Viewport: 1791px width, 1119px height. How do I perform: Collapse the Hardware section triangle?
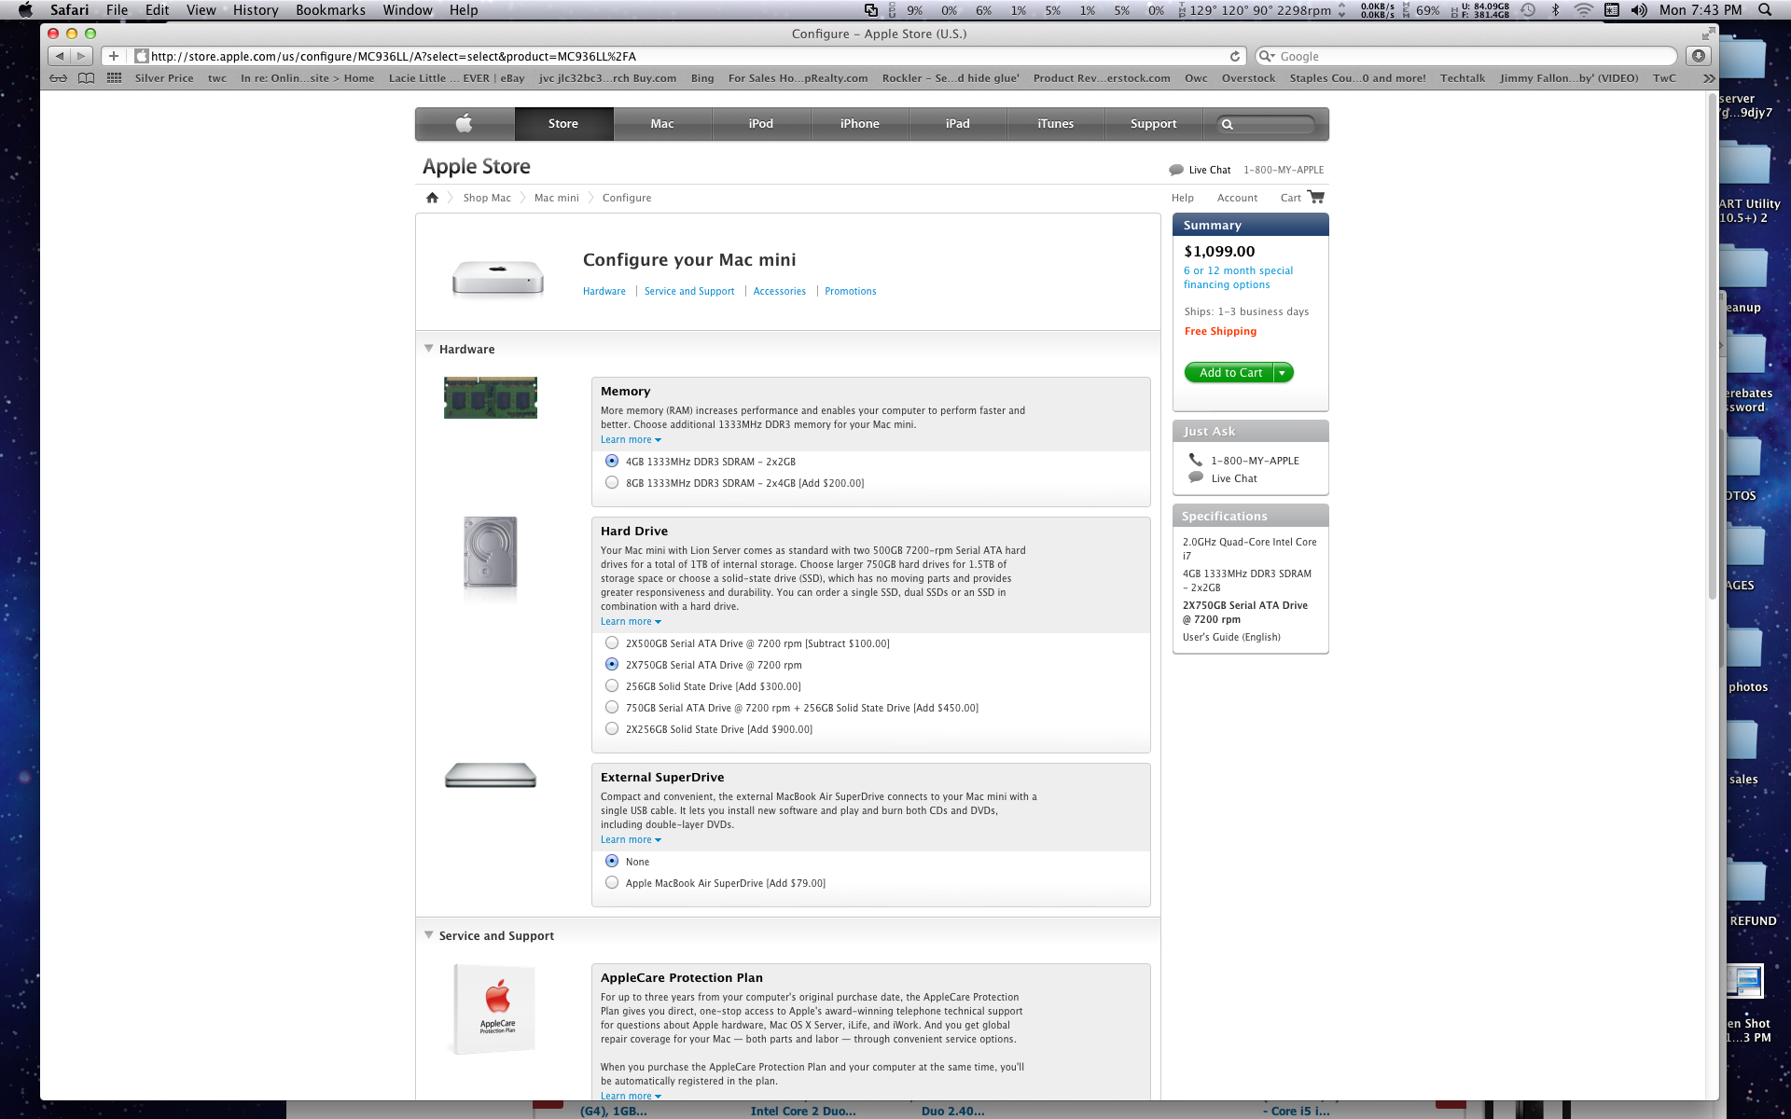point(429,349)
